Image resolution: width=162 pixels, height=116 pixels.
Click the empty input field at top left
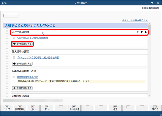(11, 16)
